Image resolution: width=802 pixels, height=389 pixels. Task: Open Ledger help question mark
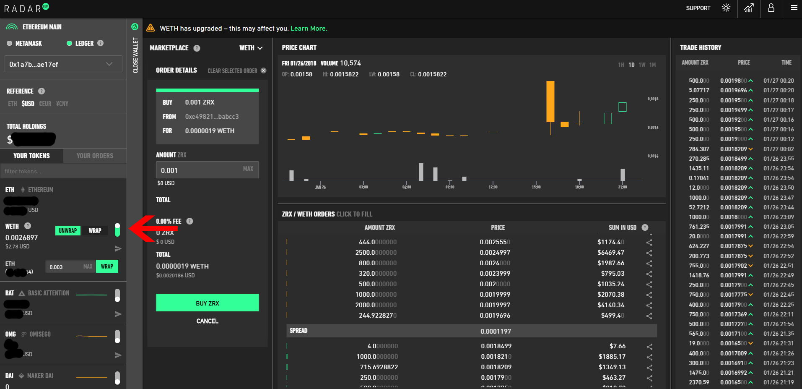(100, 43)
